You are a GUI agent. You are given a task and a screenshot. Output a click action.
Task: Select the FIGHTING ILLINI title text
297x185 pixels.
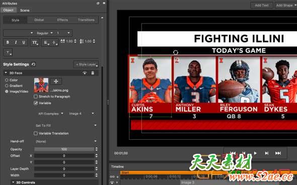[x=239, y=39]
